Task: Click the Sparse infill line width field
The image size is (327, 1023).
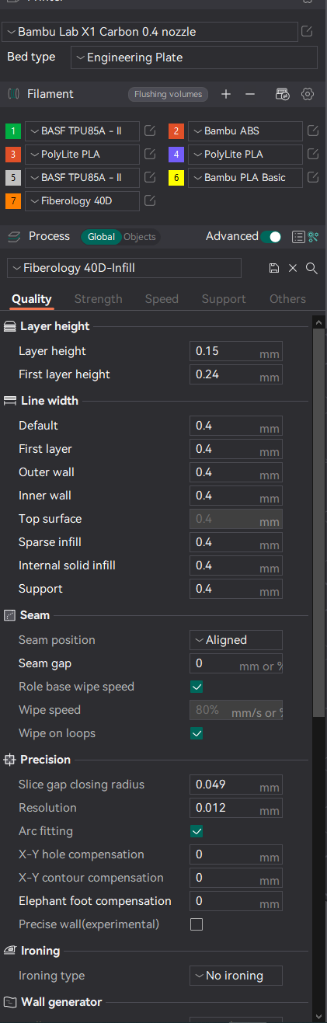Action: pyautogui.click(x=236, y=542)
